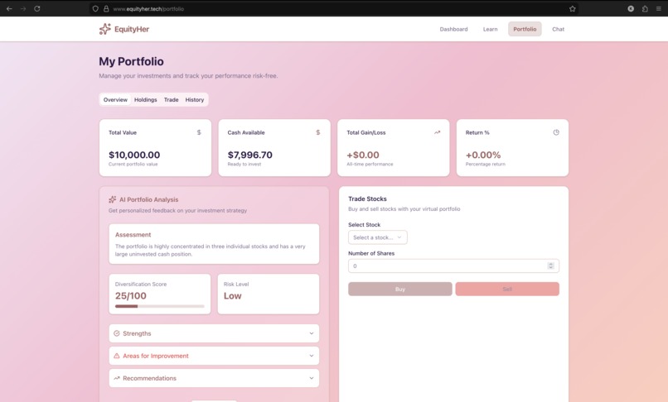Go back with the browser back arrow
Screen dimensions: 668x402
coord(9,8)
